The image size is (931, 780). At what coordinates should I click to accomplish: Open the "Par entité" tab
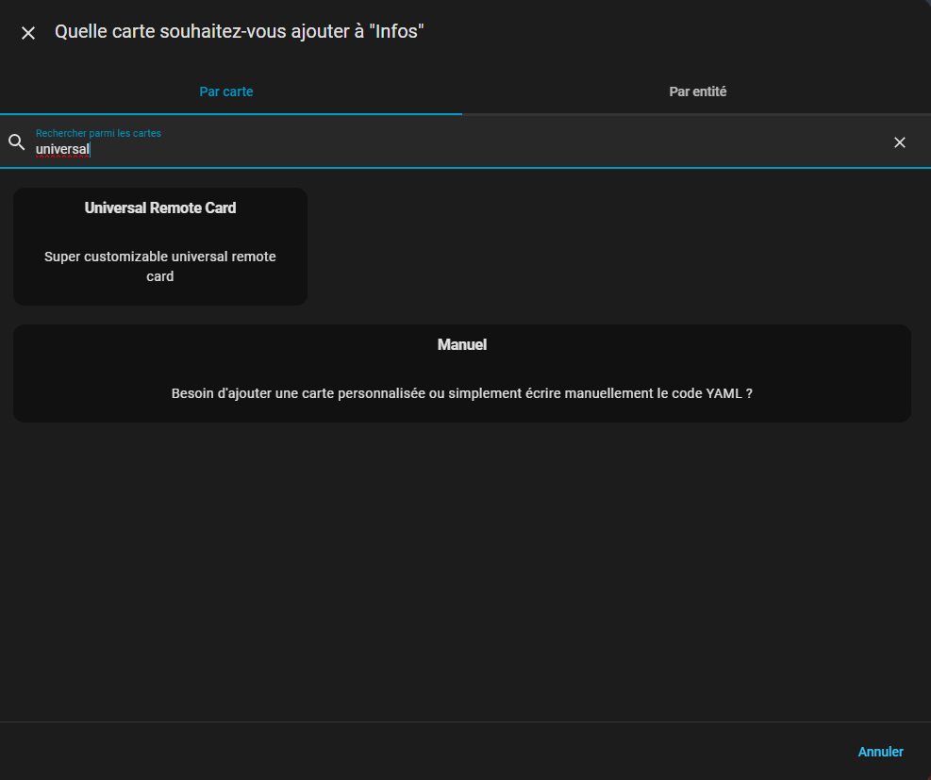[697, 91]
